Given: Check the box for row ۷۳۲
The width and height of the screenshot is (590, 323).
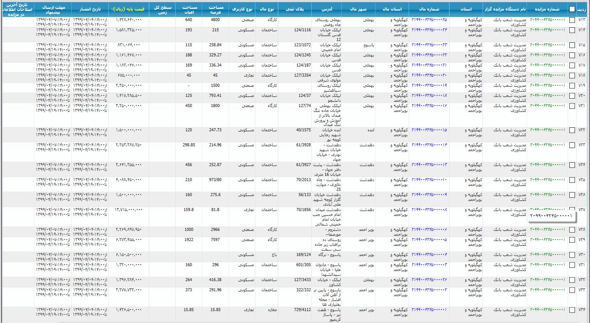Looking at the screenshot, I should pos(572,280).
